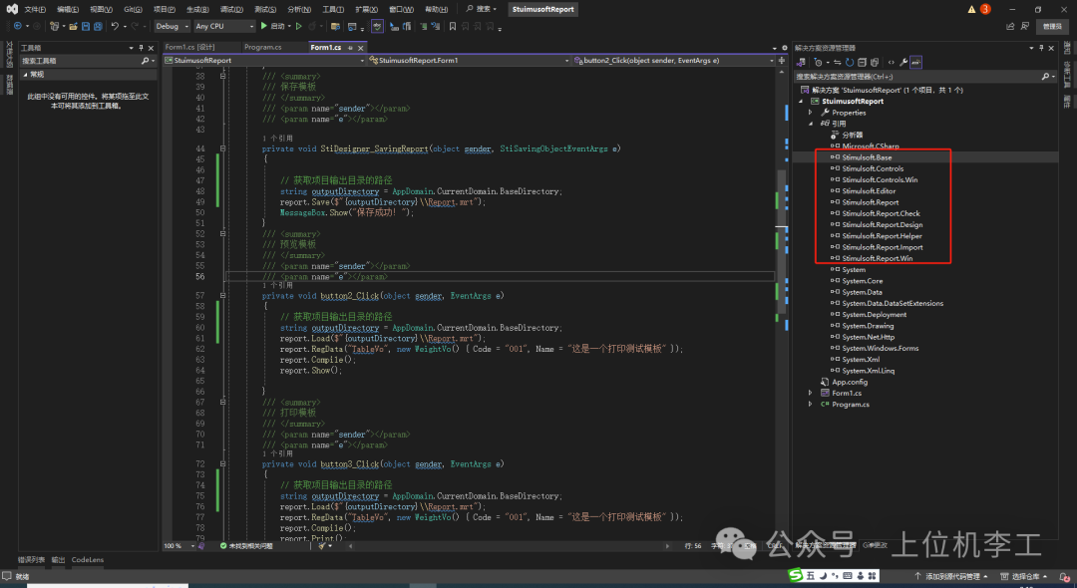Viewport: 1077px width, 588px height.
Task: Click the 管理员 button at top right
Action: (x=1052, y=26)
